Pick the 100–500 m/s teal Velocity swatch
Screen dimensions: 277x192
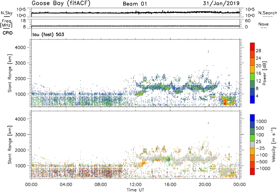[x=252, y=131]
